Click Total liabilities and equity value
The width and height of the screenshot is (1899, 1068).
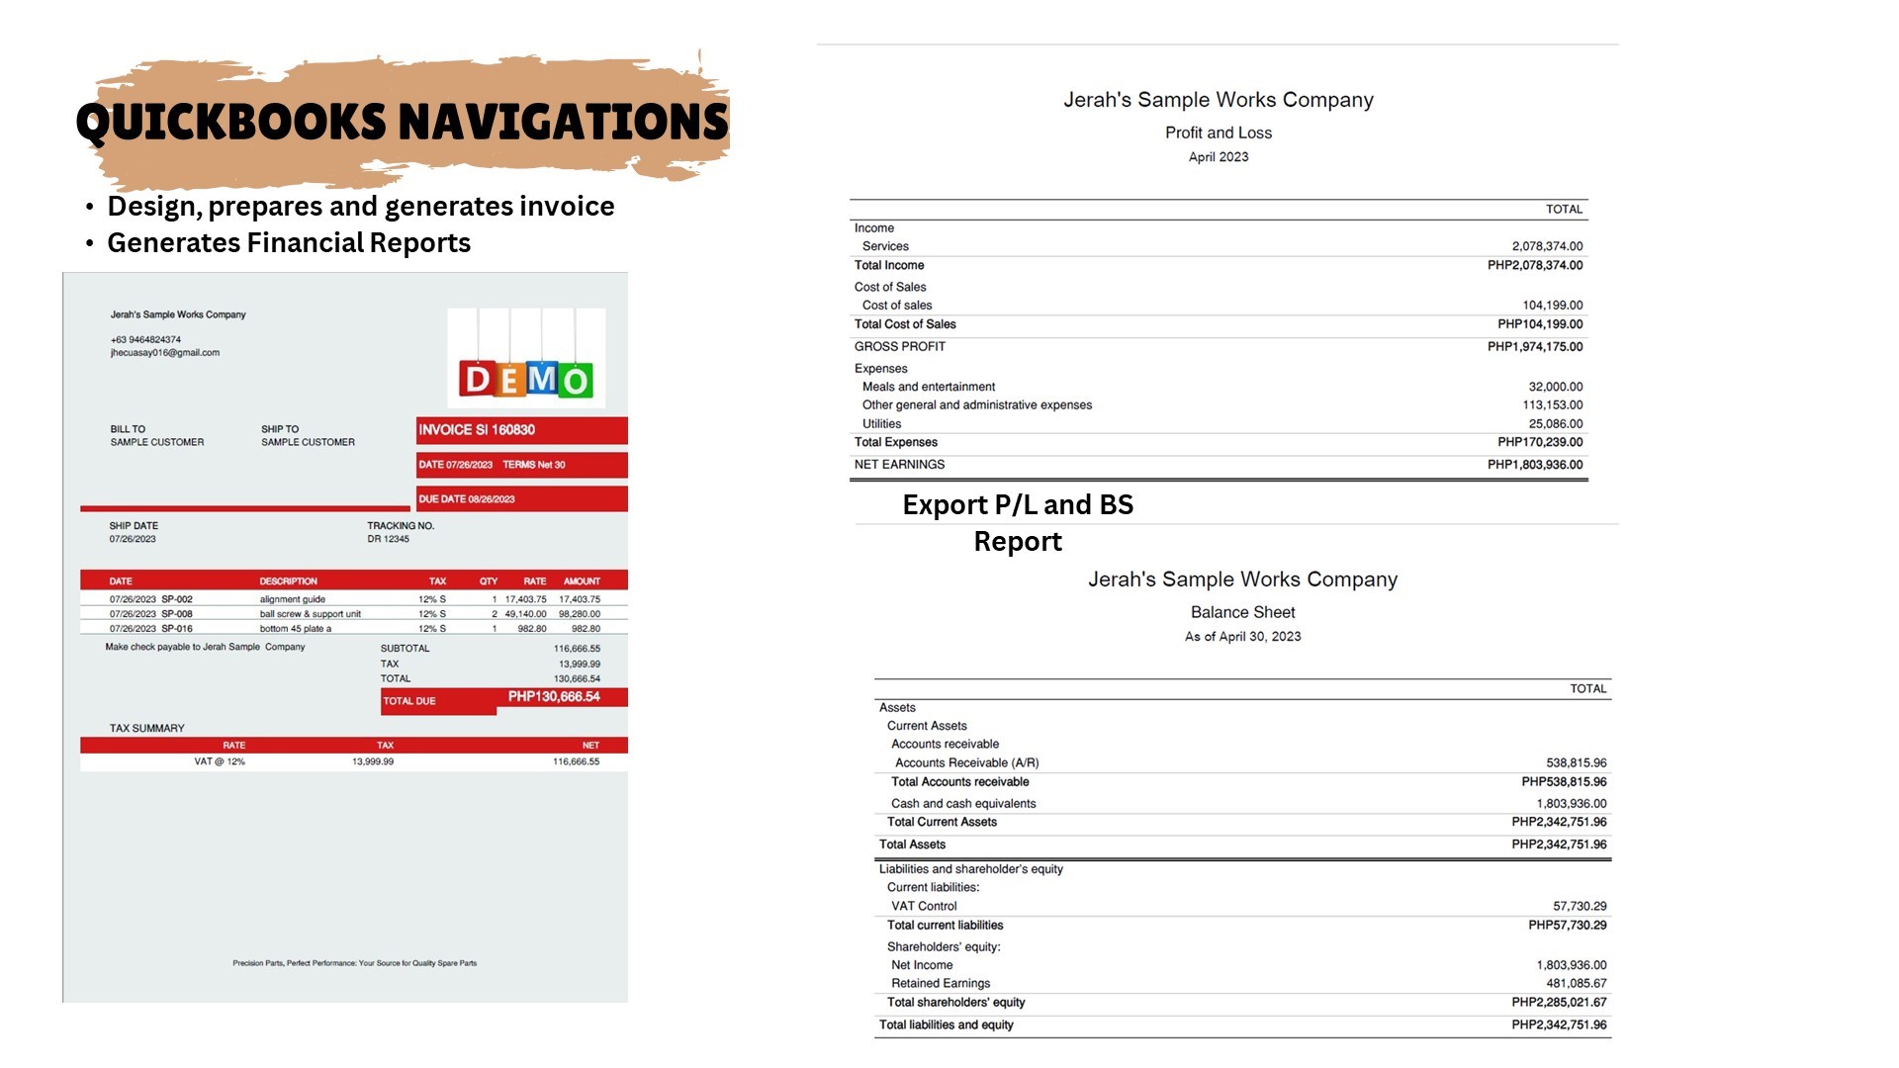pyautogui.click(x=1558, y=1025)
